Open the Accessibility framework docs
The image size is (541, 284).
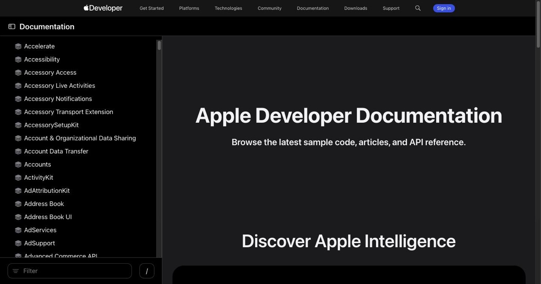click(42, 60)
